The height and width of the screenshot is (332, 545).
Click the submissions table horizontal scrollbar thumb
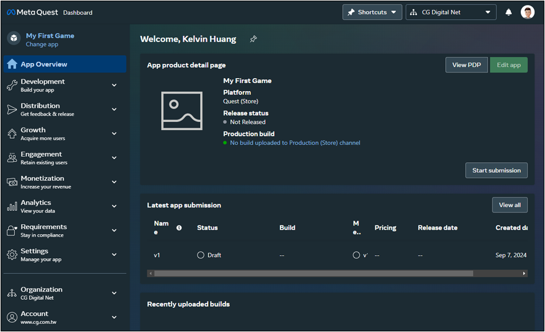click(x=313, y=274)
